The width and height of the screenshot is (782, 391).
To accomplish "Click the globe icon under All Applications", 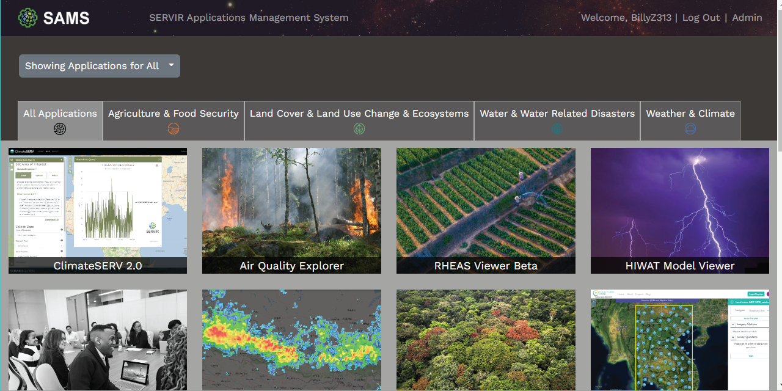I will click(59, 129).
